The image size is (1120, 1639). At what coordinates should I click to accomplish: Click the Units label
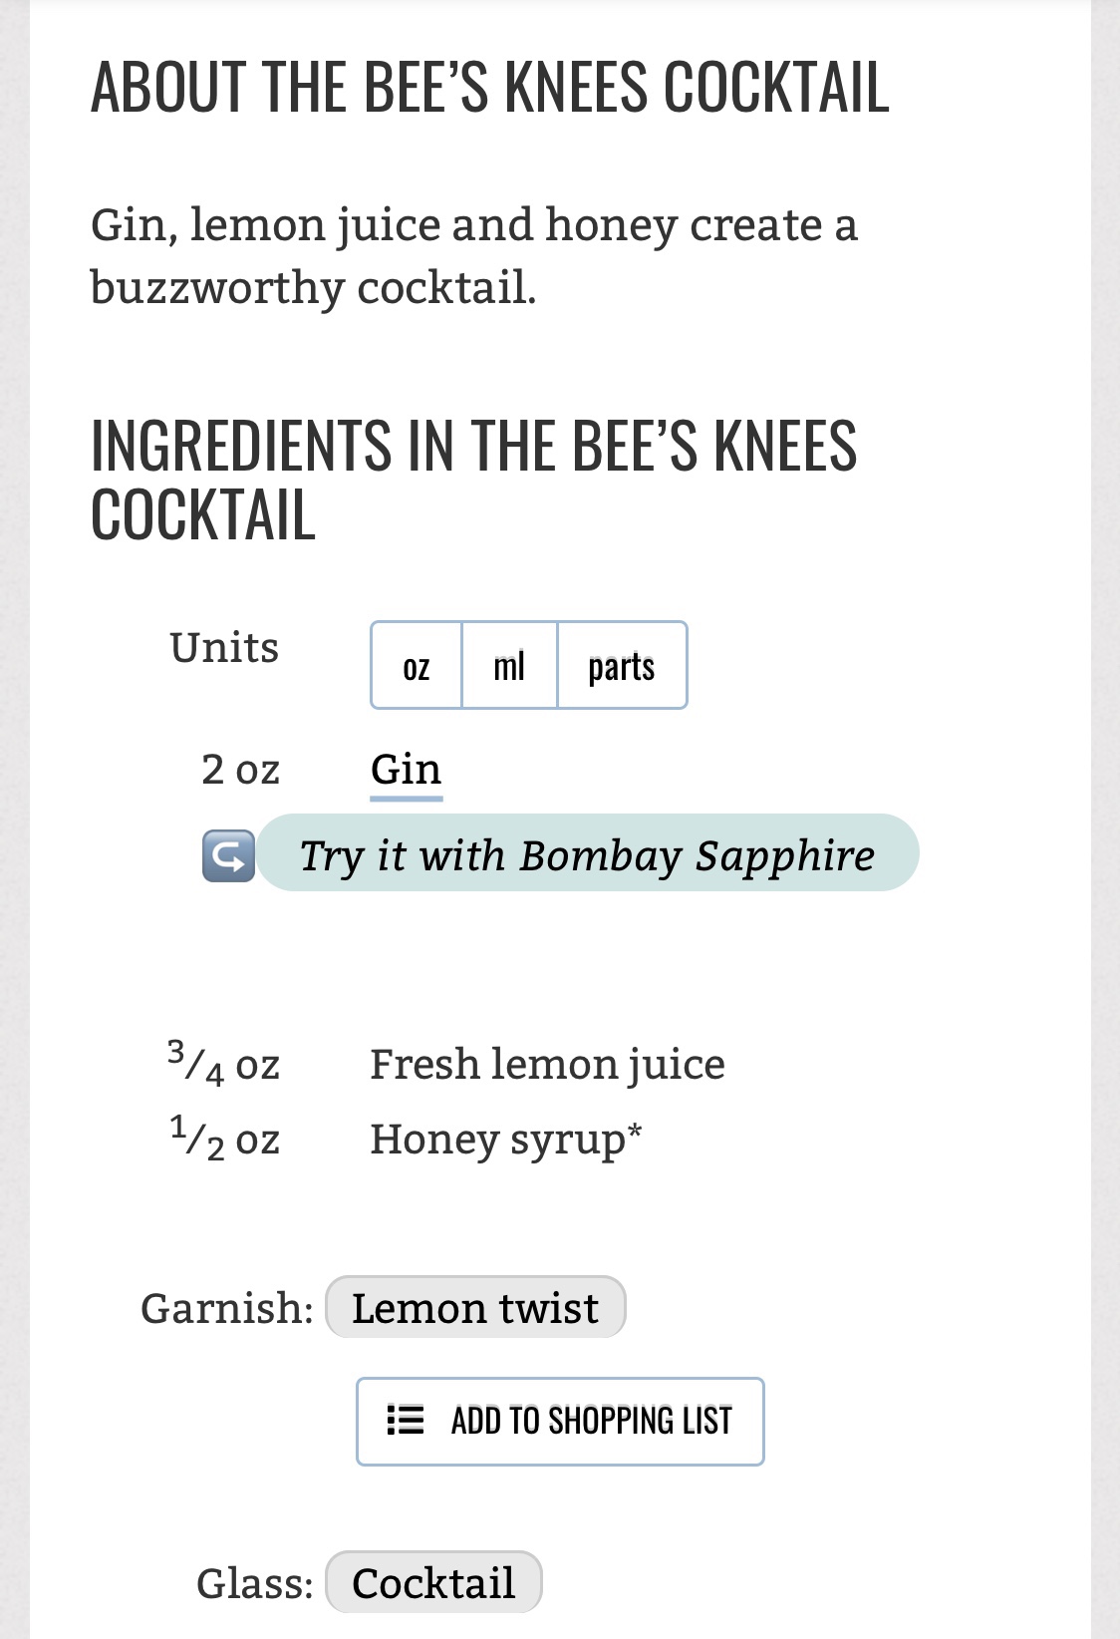pos(224,648)
